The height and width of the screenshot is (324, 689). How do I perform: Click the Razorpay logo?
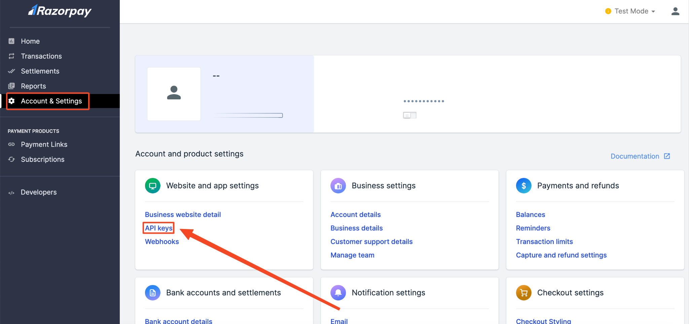60,11
